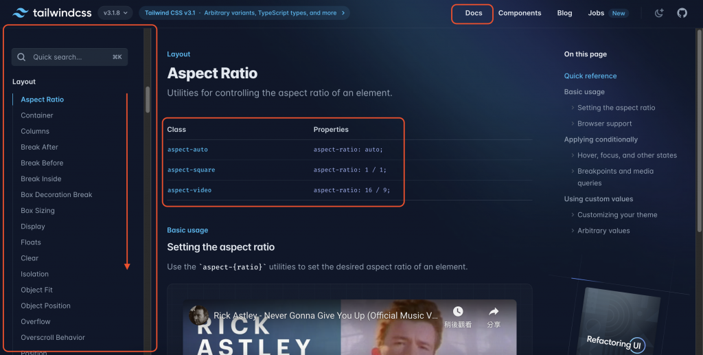Screen dimensions: 703x355
Task: Click the aspect-square class cell
Action: tap(191, 170)
